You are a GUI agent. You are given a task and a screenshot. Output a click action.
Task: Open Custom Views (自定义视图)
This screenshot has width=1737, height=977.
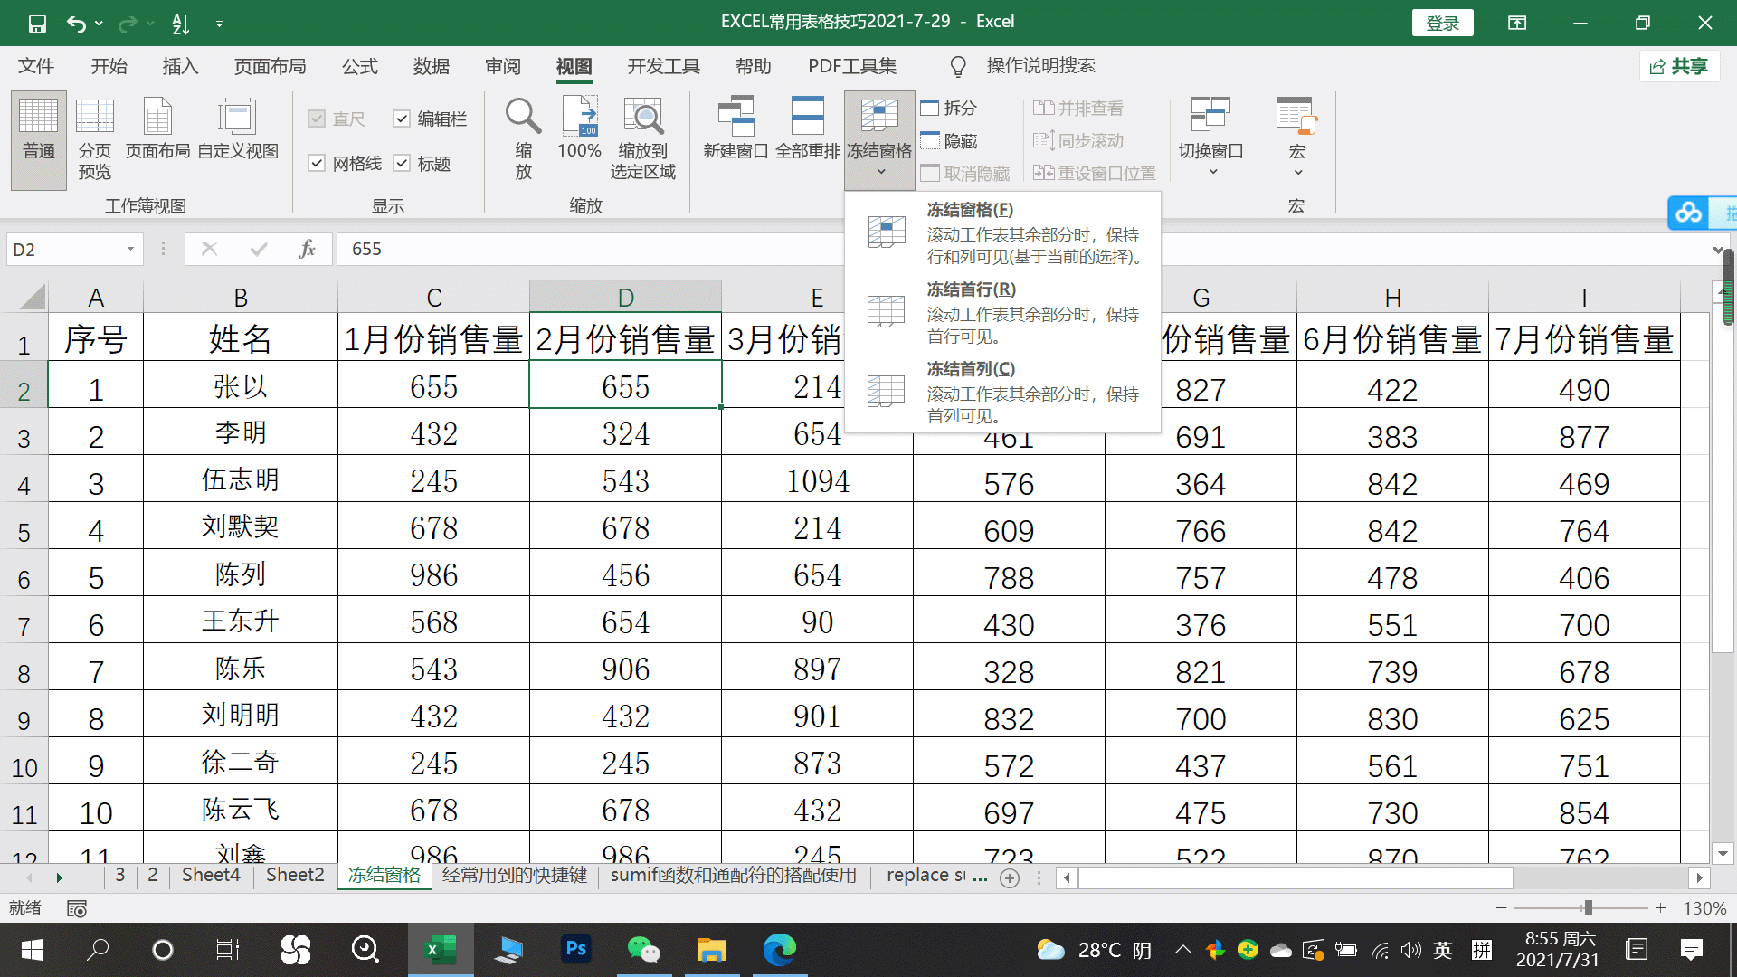click(x=238, y=129)
